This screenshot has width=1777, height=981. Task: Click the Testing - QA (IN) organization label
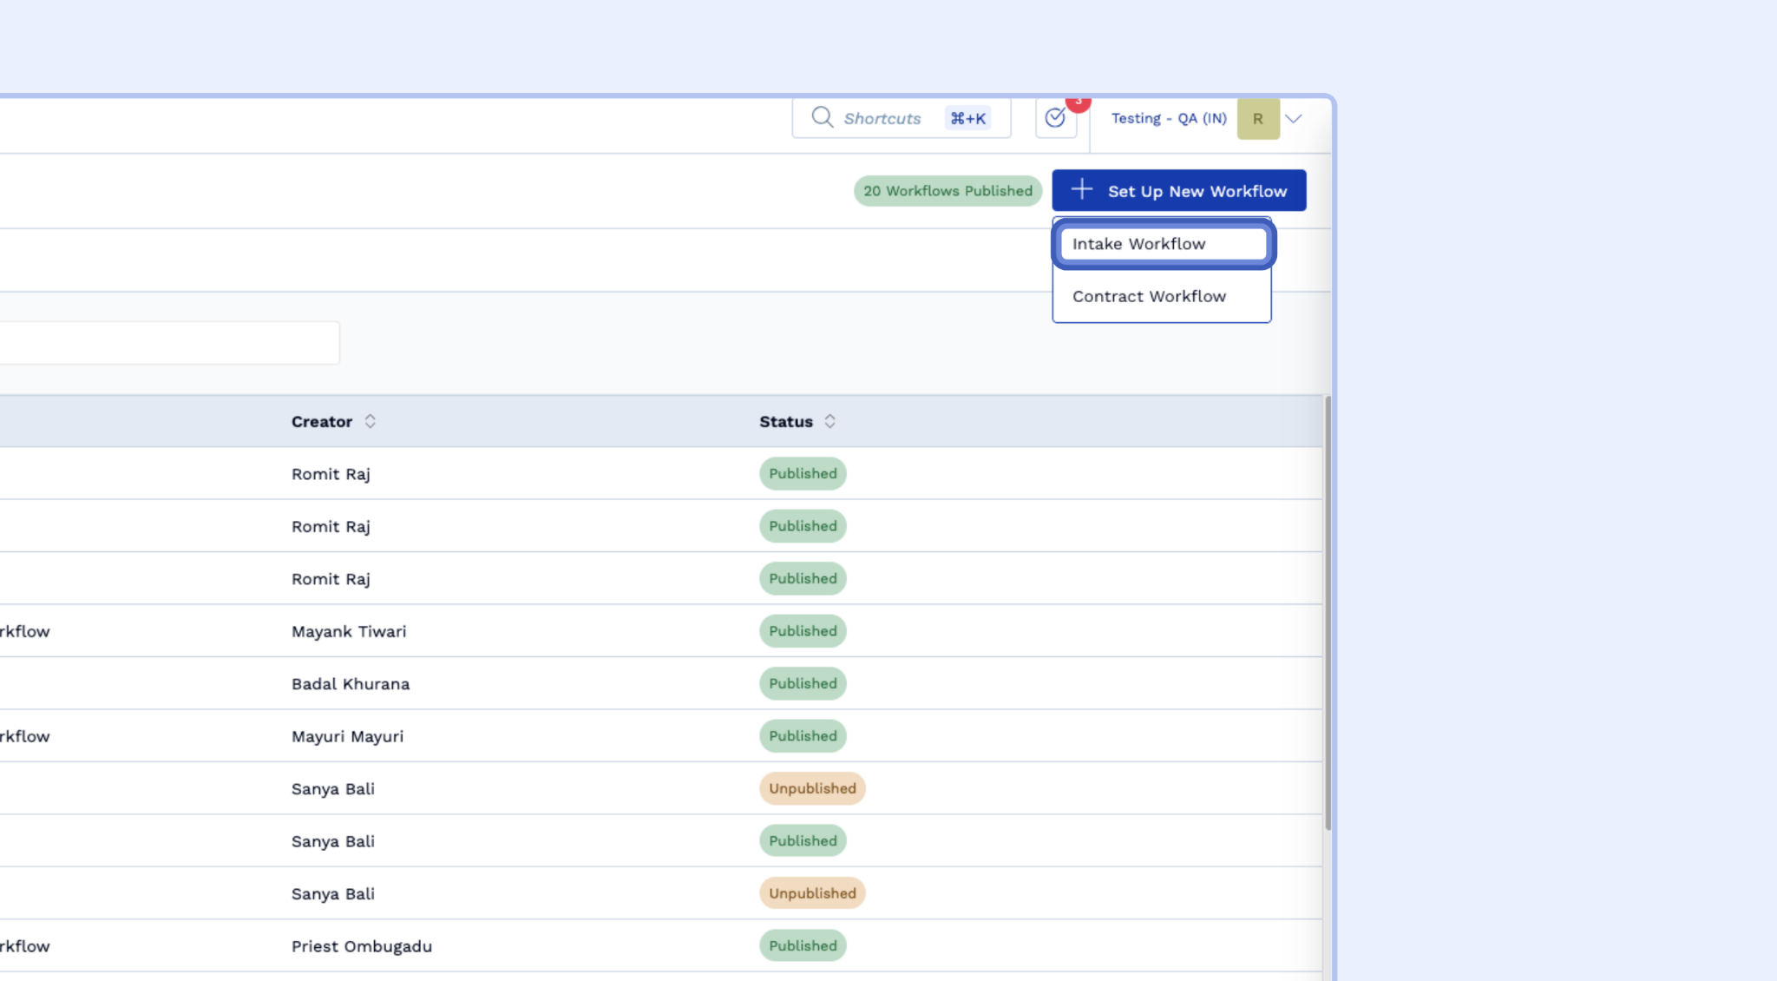pyautogui.click(x=1168, y=119)
